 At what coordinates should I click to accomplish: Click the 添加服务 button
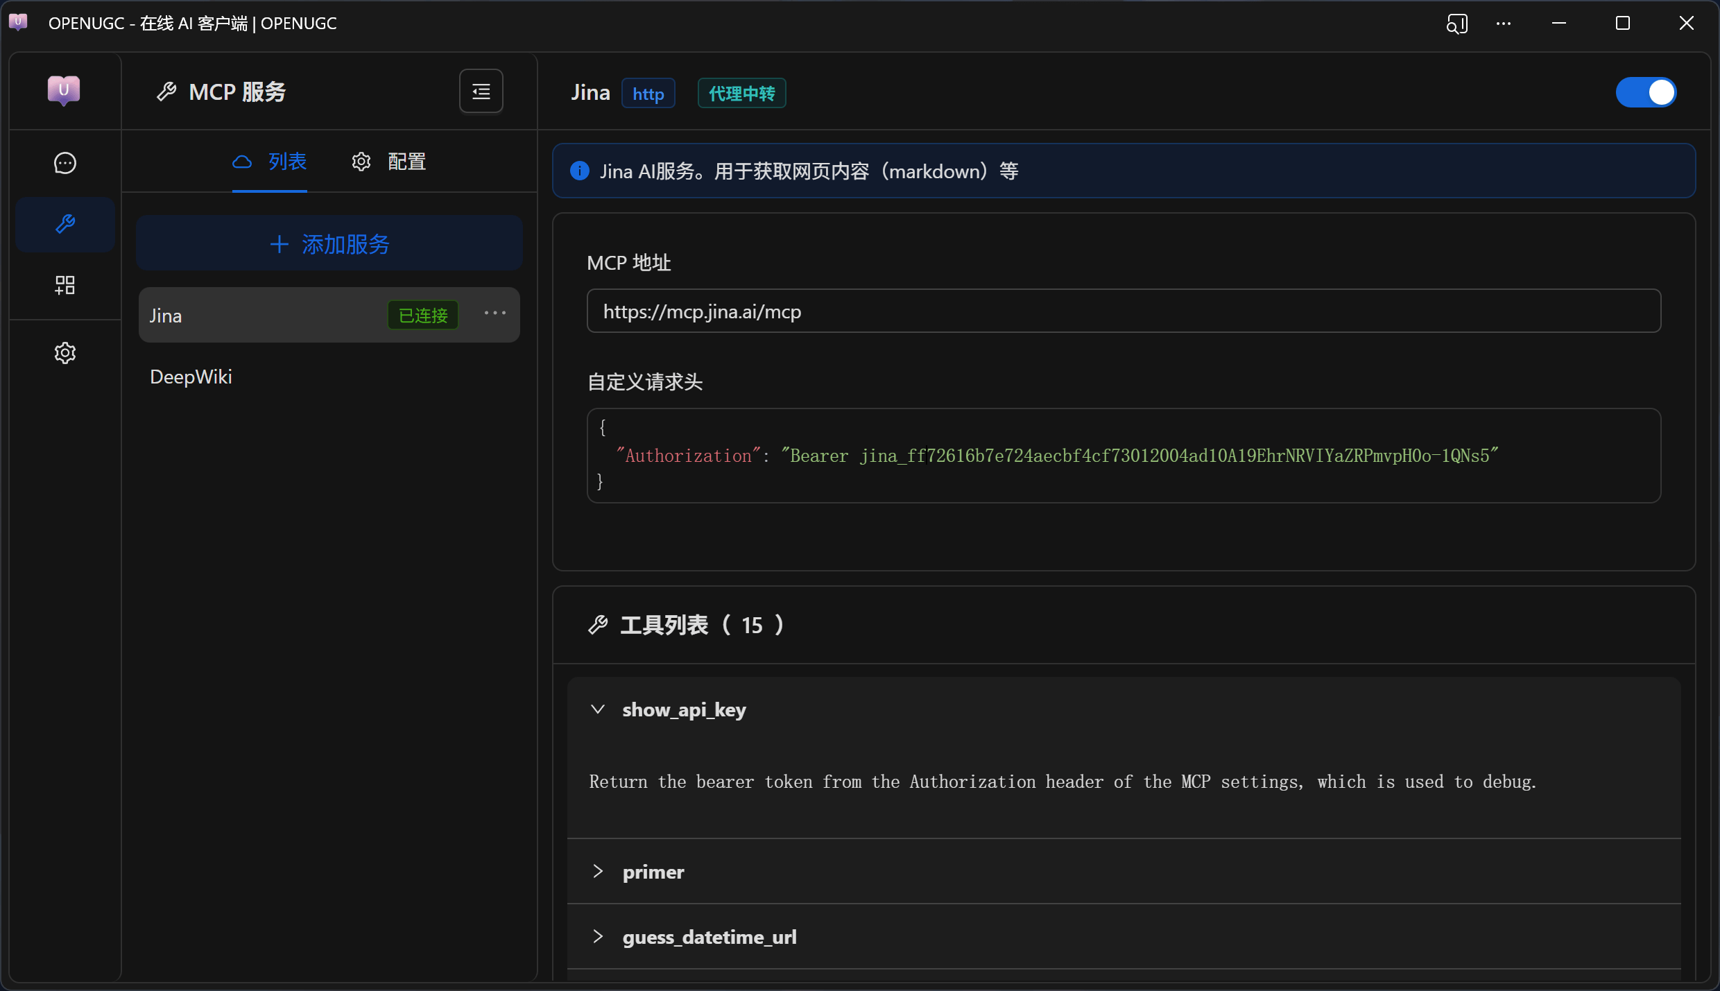pyautogui.click(x=329, y=244)
